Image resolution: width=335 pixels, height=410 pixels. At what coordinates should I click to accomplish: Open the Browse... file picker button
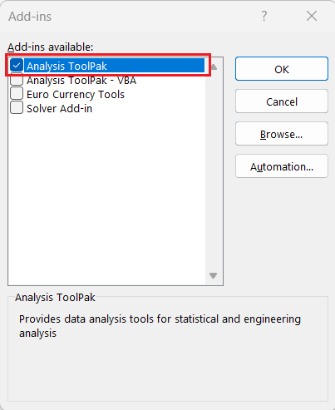tap(282, 134)
